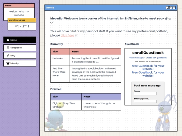Image resolution: width=182 pixels, height=136 pixels.
Task: Click first 'Free Guestbook for your website!' link
Action: pyautogui.click(x=148, y=67)
